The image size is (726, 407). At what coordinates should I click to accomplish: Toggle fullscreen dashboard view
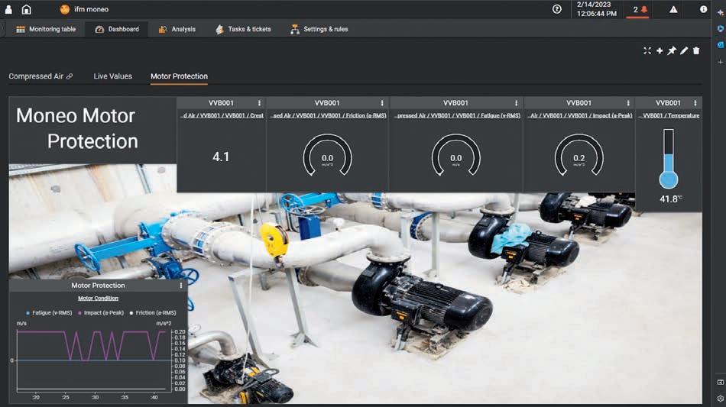click(x=647, y=51)
